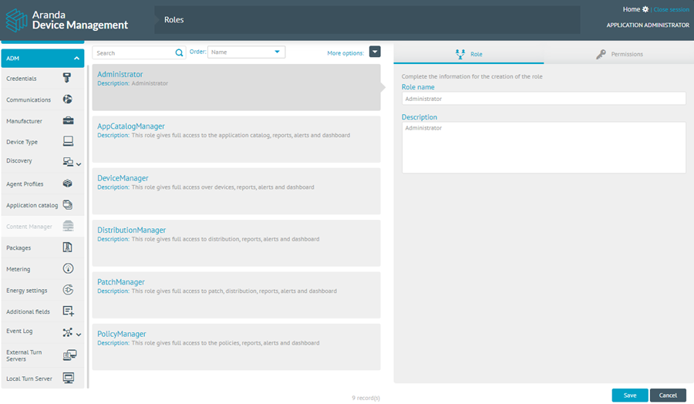This screenshot has height=404, width=694.
Task: Select the PolicyManager role
Action: click(x=237, y=347)
